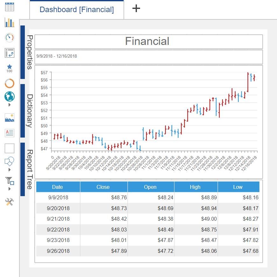The height and width of the screenshot is (277, 277).
Task: Select the 9/26/2018 date cell
Action: [58, 251]
